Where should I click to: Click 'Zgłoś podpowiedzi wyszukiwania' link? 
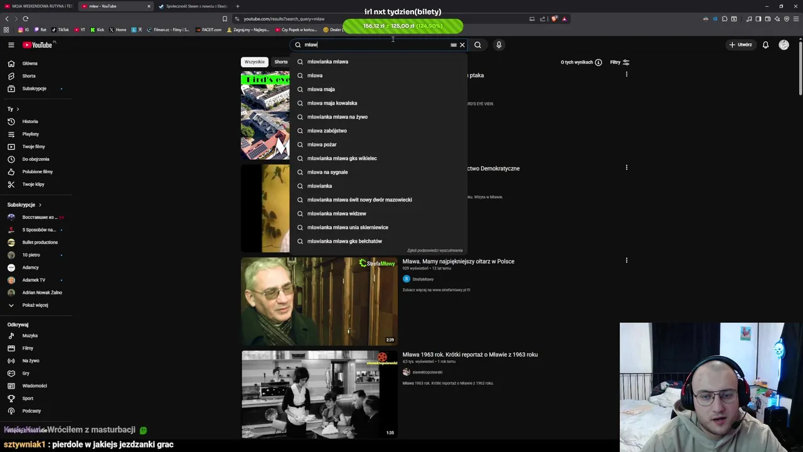435,250
